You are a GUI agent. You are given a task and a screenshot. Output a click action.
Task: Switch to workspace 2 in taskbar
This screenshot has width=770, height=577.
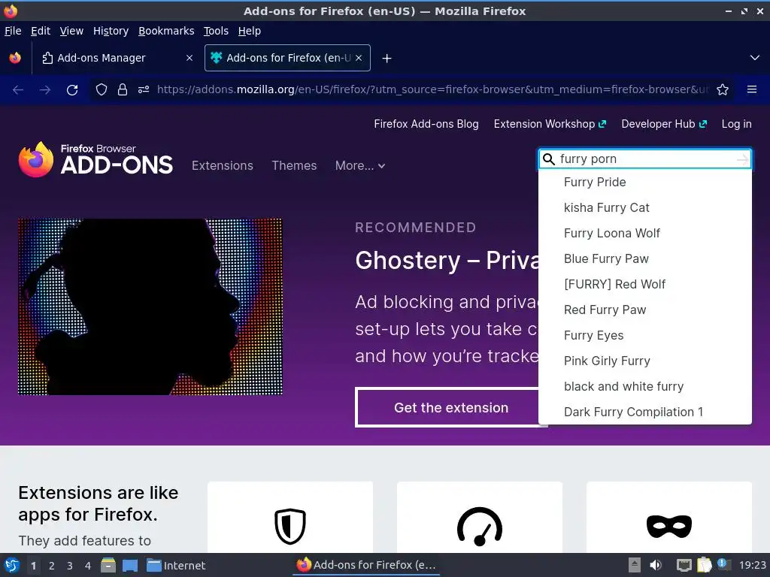pos(52,566)
